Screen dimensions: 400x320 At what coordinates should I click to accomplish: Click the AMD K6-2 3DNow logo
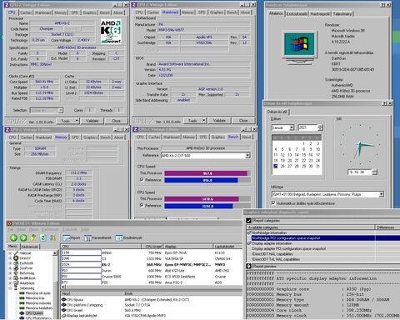click(x=111, y=32)
